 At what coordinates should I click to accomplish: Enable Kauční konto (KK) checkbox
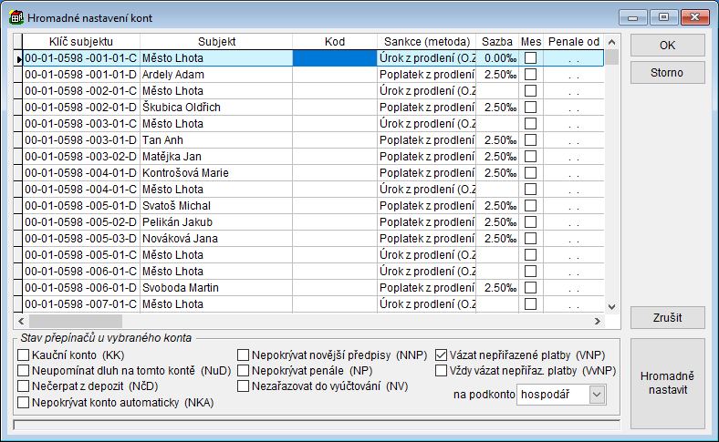click(24, 355)
